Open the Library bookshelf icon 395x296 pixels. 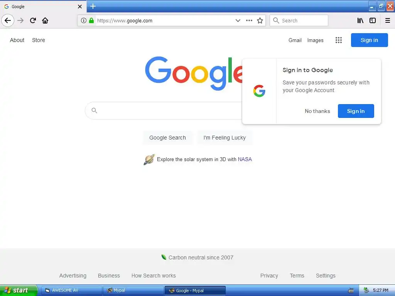[x=360, y=20]
